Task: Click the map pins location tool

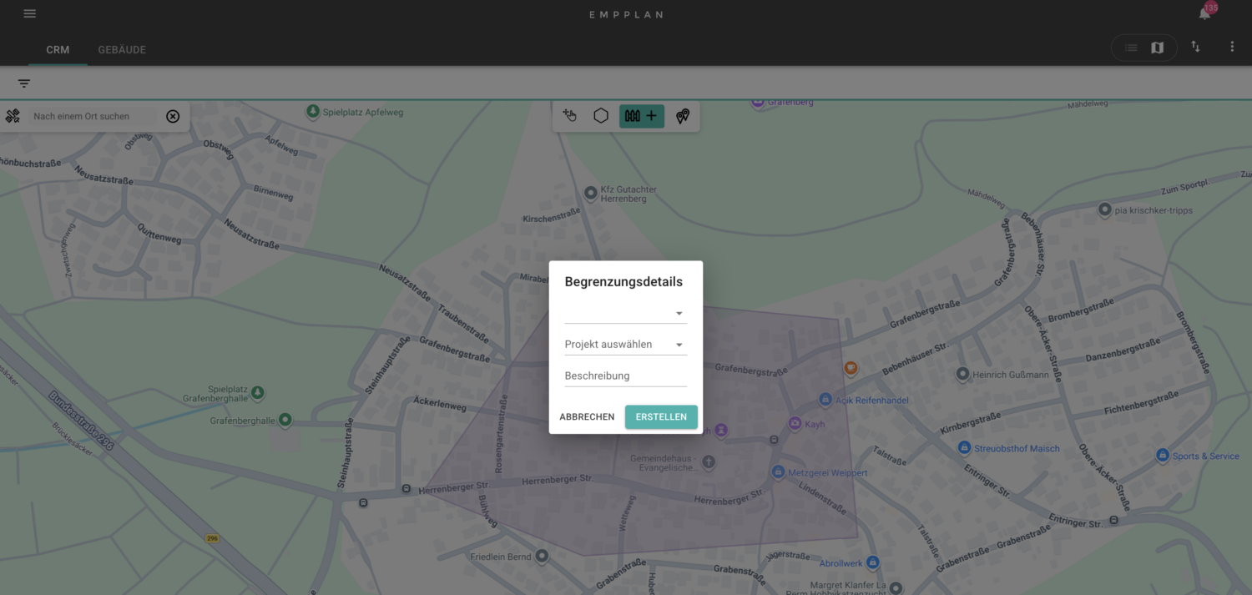Action: click(x=683, y=116)
